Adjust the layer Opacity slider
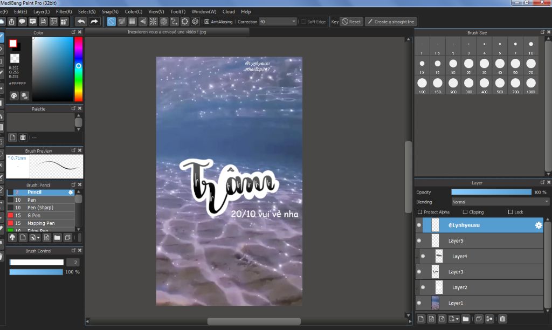The width and height of the screenshot is (552, 330). pyautogui.click(x=492, y=192)
